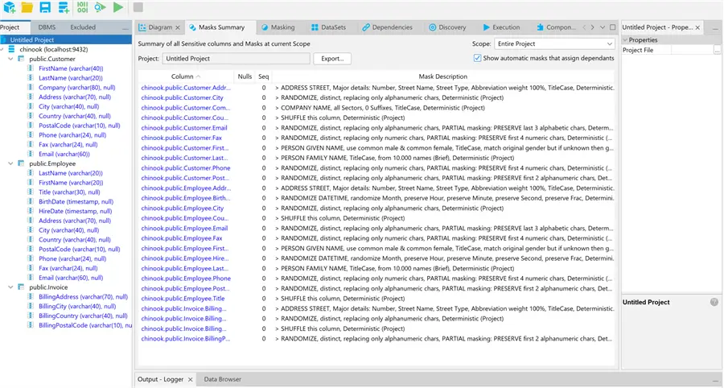
Task: Open the DataSets tab
Action: click(x=328, y=27)
